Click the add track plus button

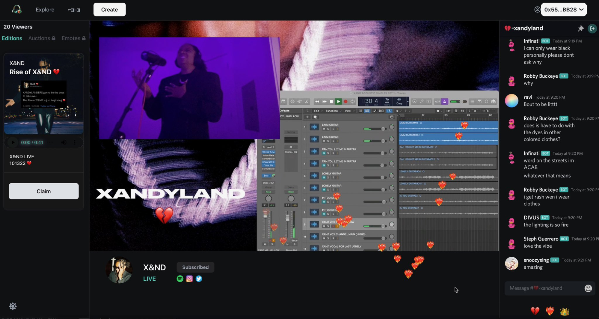tap(307, 117)
